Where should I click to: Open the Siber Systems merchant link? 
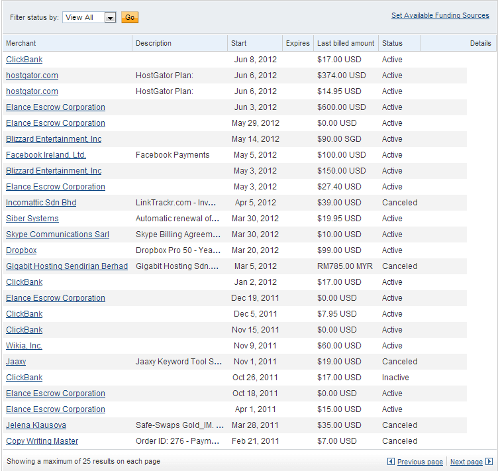point(32,219)
